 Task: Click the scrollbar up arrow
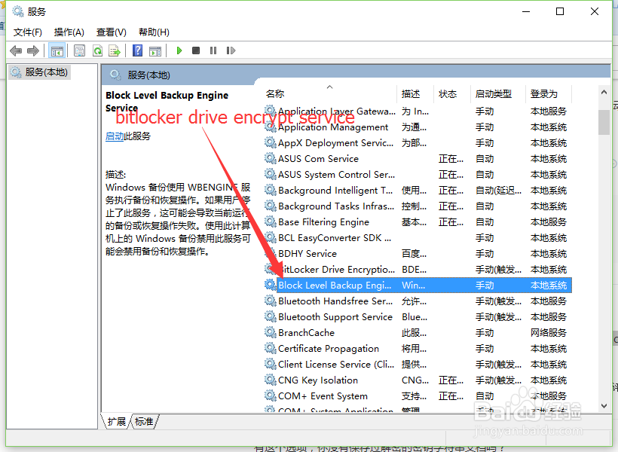click(x=604, y=92)
